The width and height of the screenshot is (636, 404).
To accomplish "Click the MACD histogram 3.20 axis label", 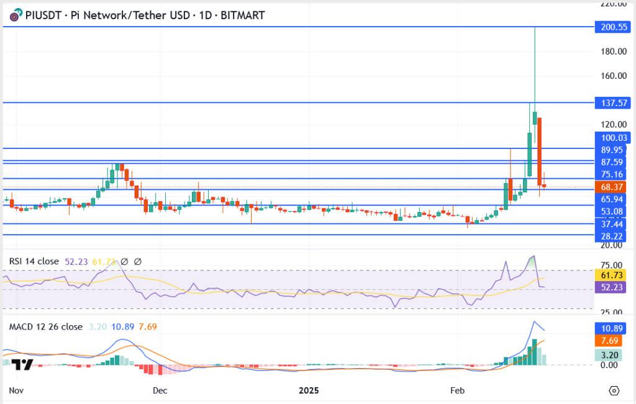I will coord(612,355).
